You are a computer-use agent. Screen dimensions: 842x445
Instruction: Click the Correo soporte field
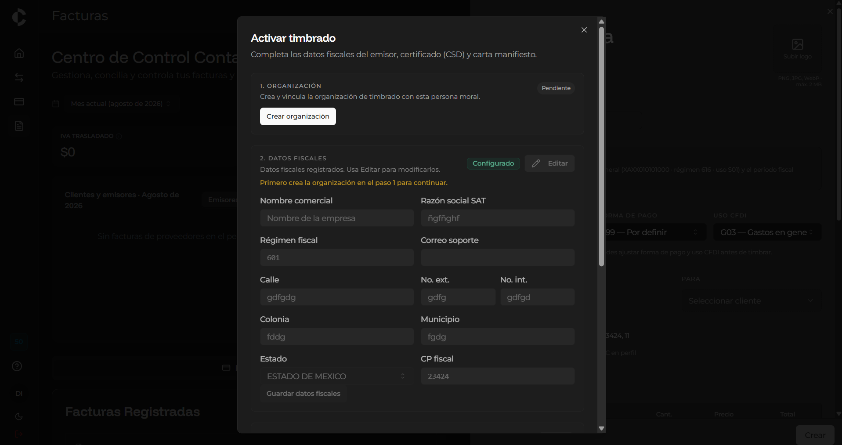pyautogui.click(x=498, y=257)
